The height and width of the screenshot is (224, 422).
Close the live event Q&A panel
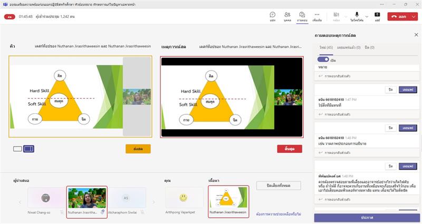pos(413,35)
